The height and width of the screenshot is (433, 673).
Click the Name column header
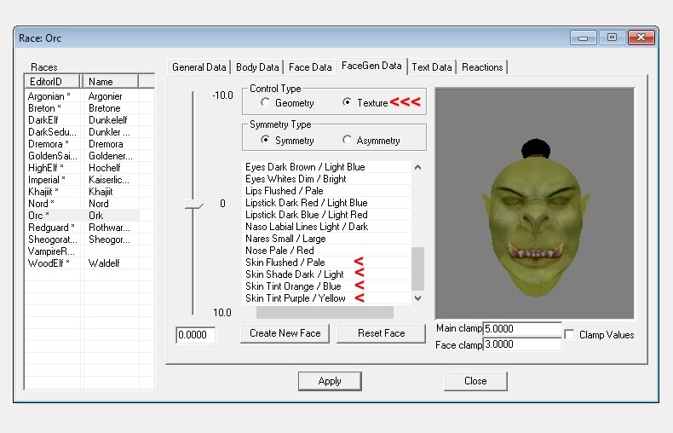click(110, 81)
